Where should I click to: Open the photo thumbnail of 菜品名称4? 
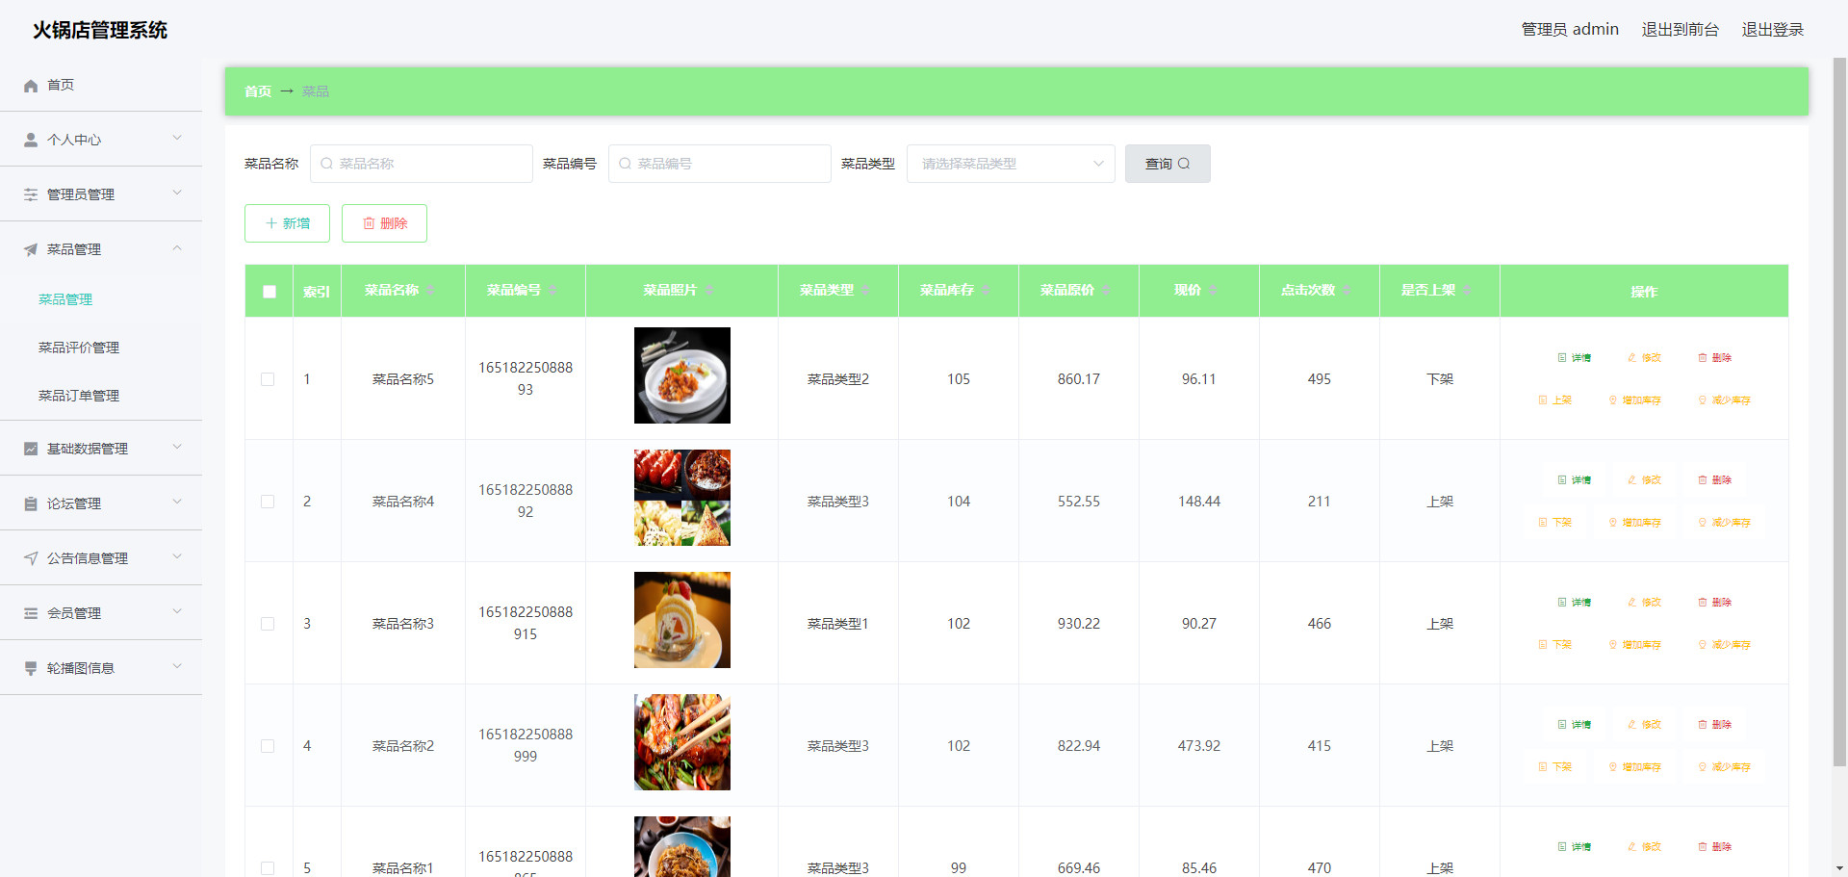(682, 498)
